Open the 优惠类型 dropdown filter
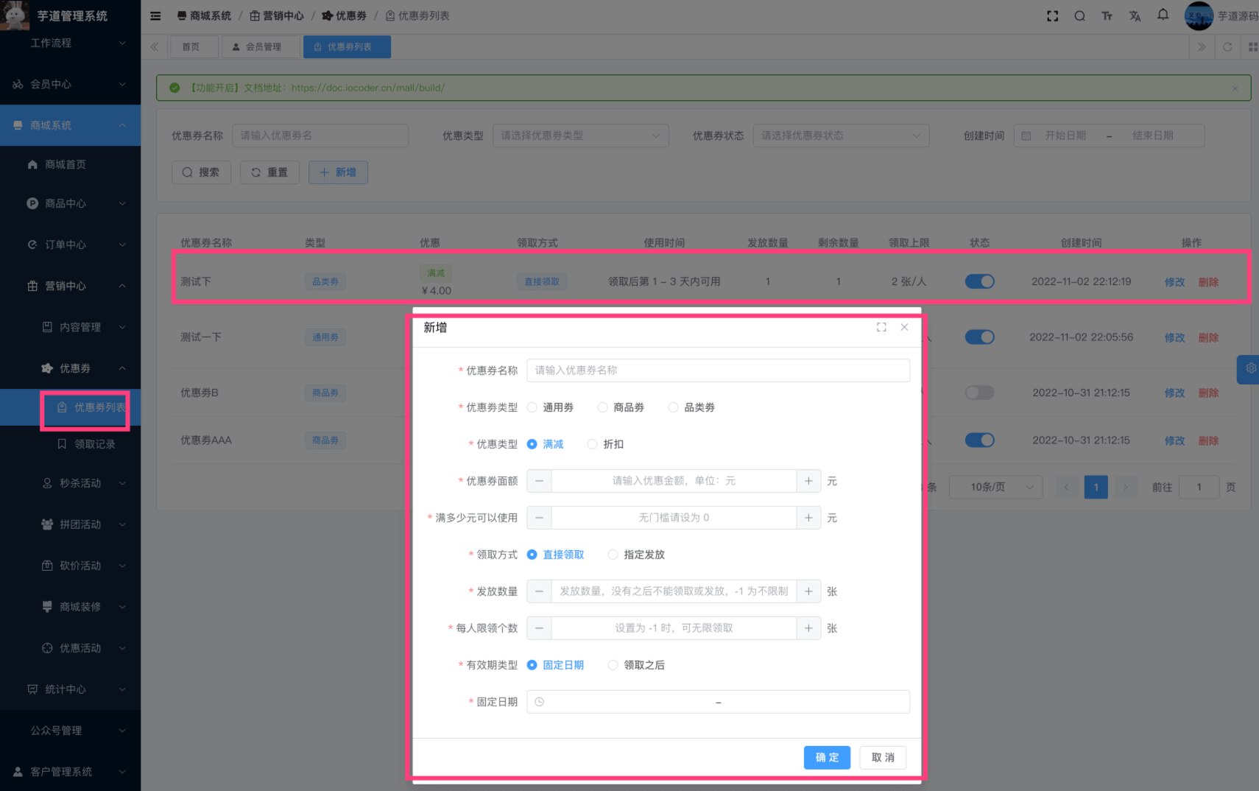The width and height of the screenshot is (1259, 791). point(580,136)
